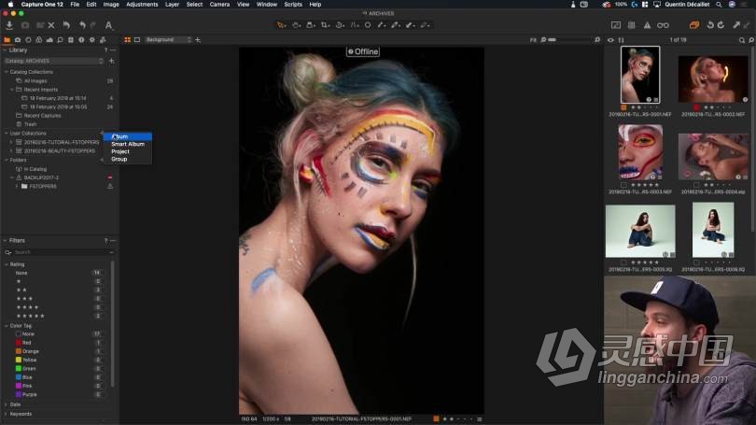
Task: Expand the Keywords filter section
Action: tap(6, 414)
